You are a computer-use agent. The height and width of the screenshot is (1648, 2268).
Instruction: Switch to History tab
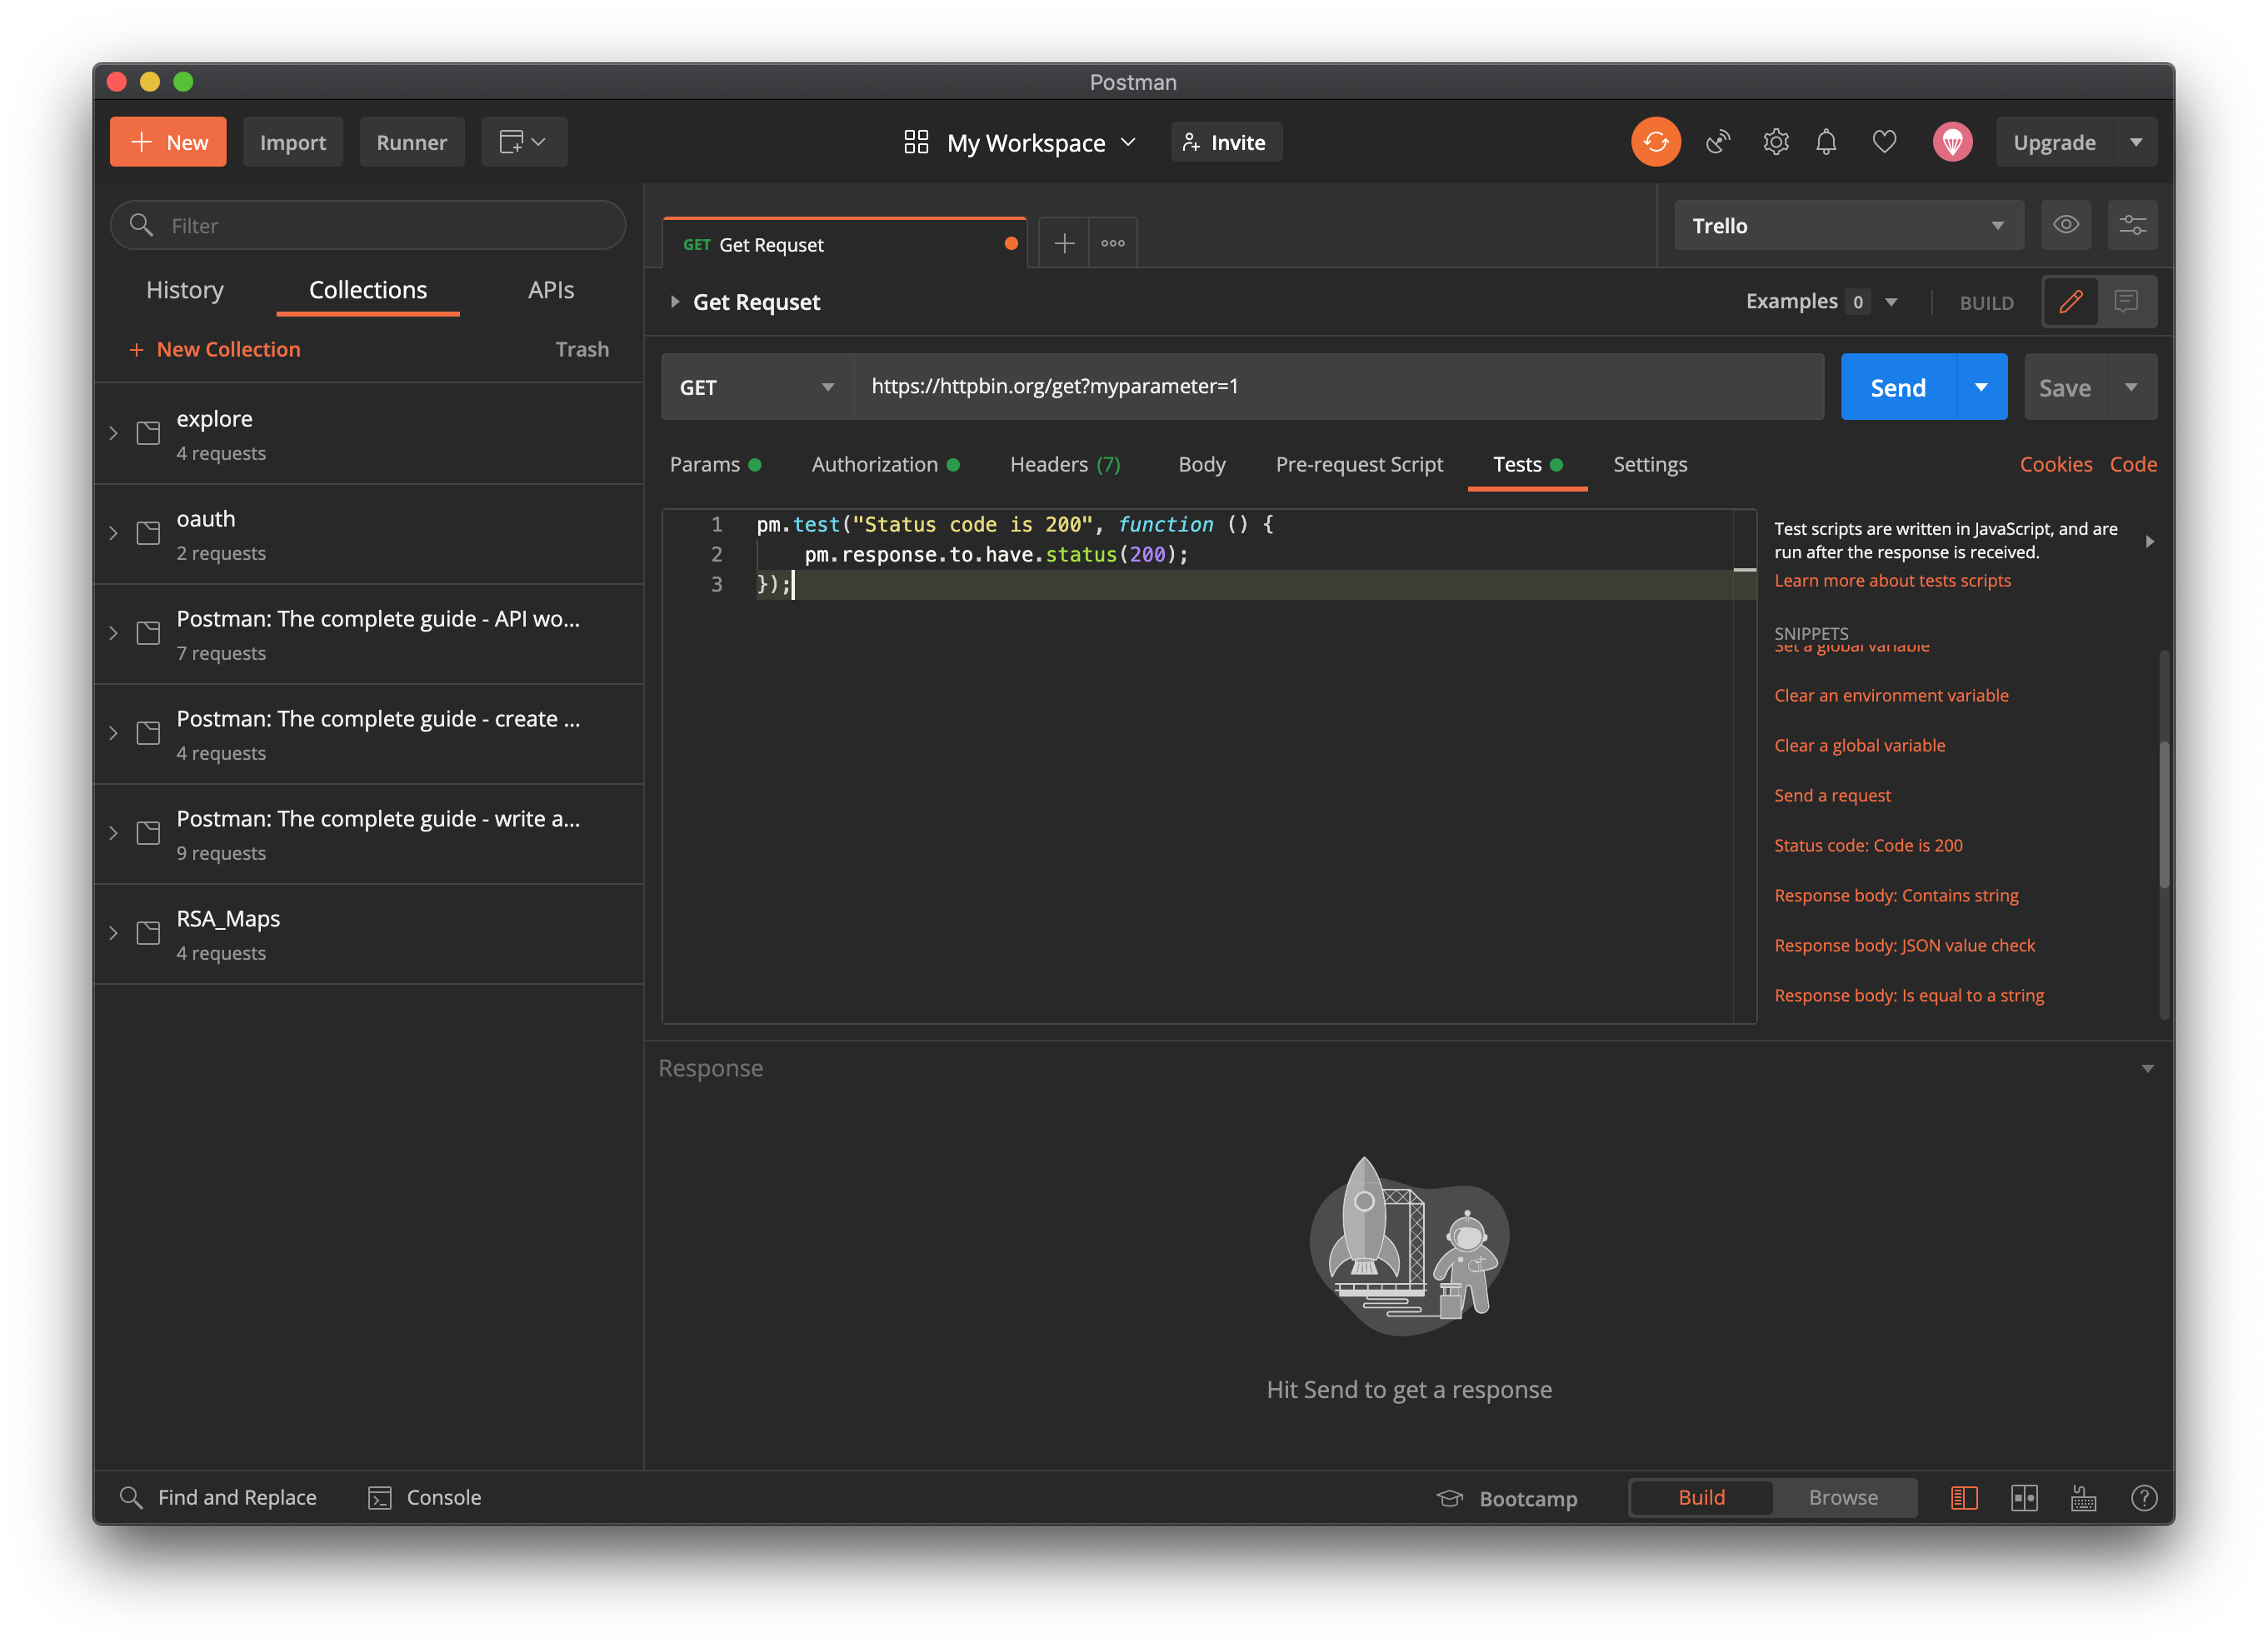point(185,290)
